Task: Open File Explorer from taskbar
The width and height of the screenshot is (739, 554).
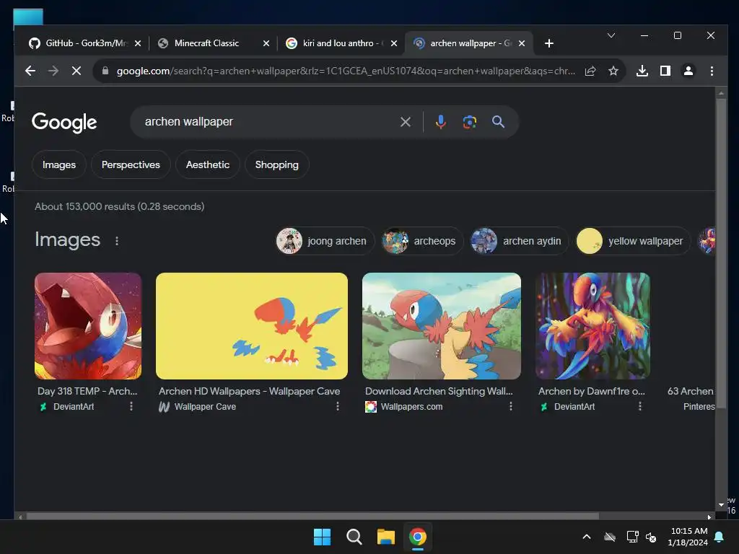Action: click(x=385, y=537)
